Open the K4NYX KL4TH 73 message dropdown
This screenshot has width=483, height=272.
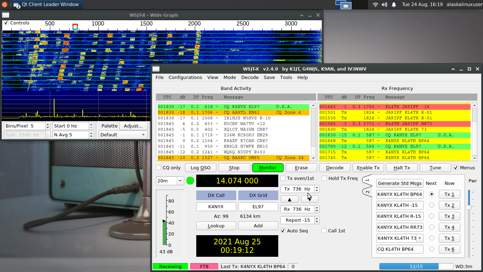tap(420, 238)
